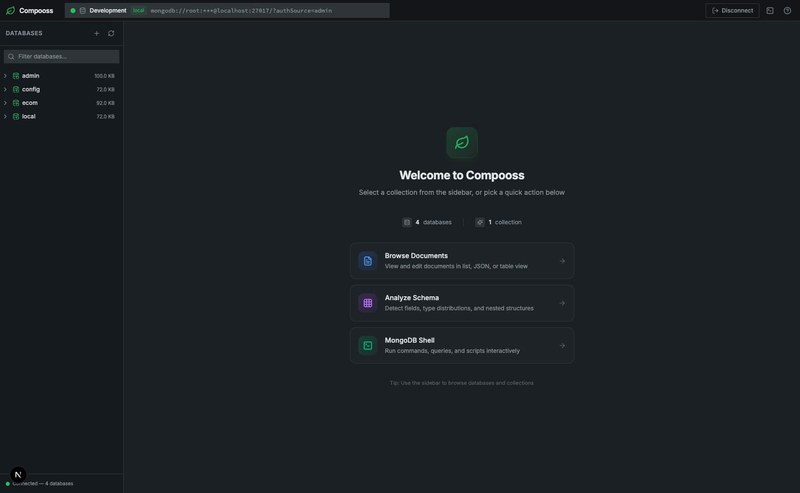Open the help question-mark icon
This screenshot has height=493, width=800.
click(787, 10)
